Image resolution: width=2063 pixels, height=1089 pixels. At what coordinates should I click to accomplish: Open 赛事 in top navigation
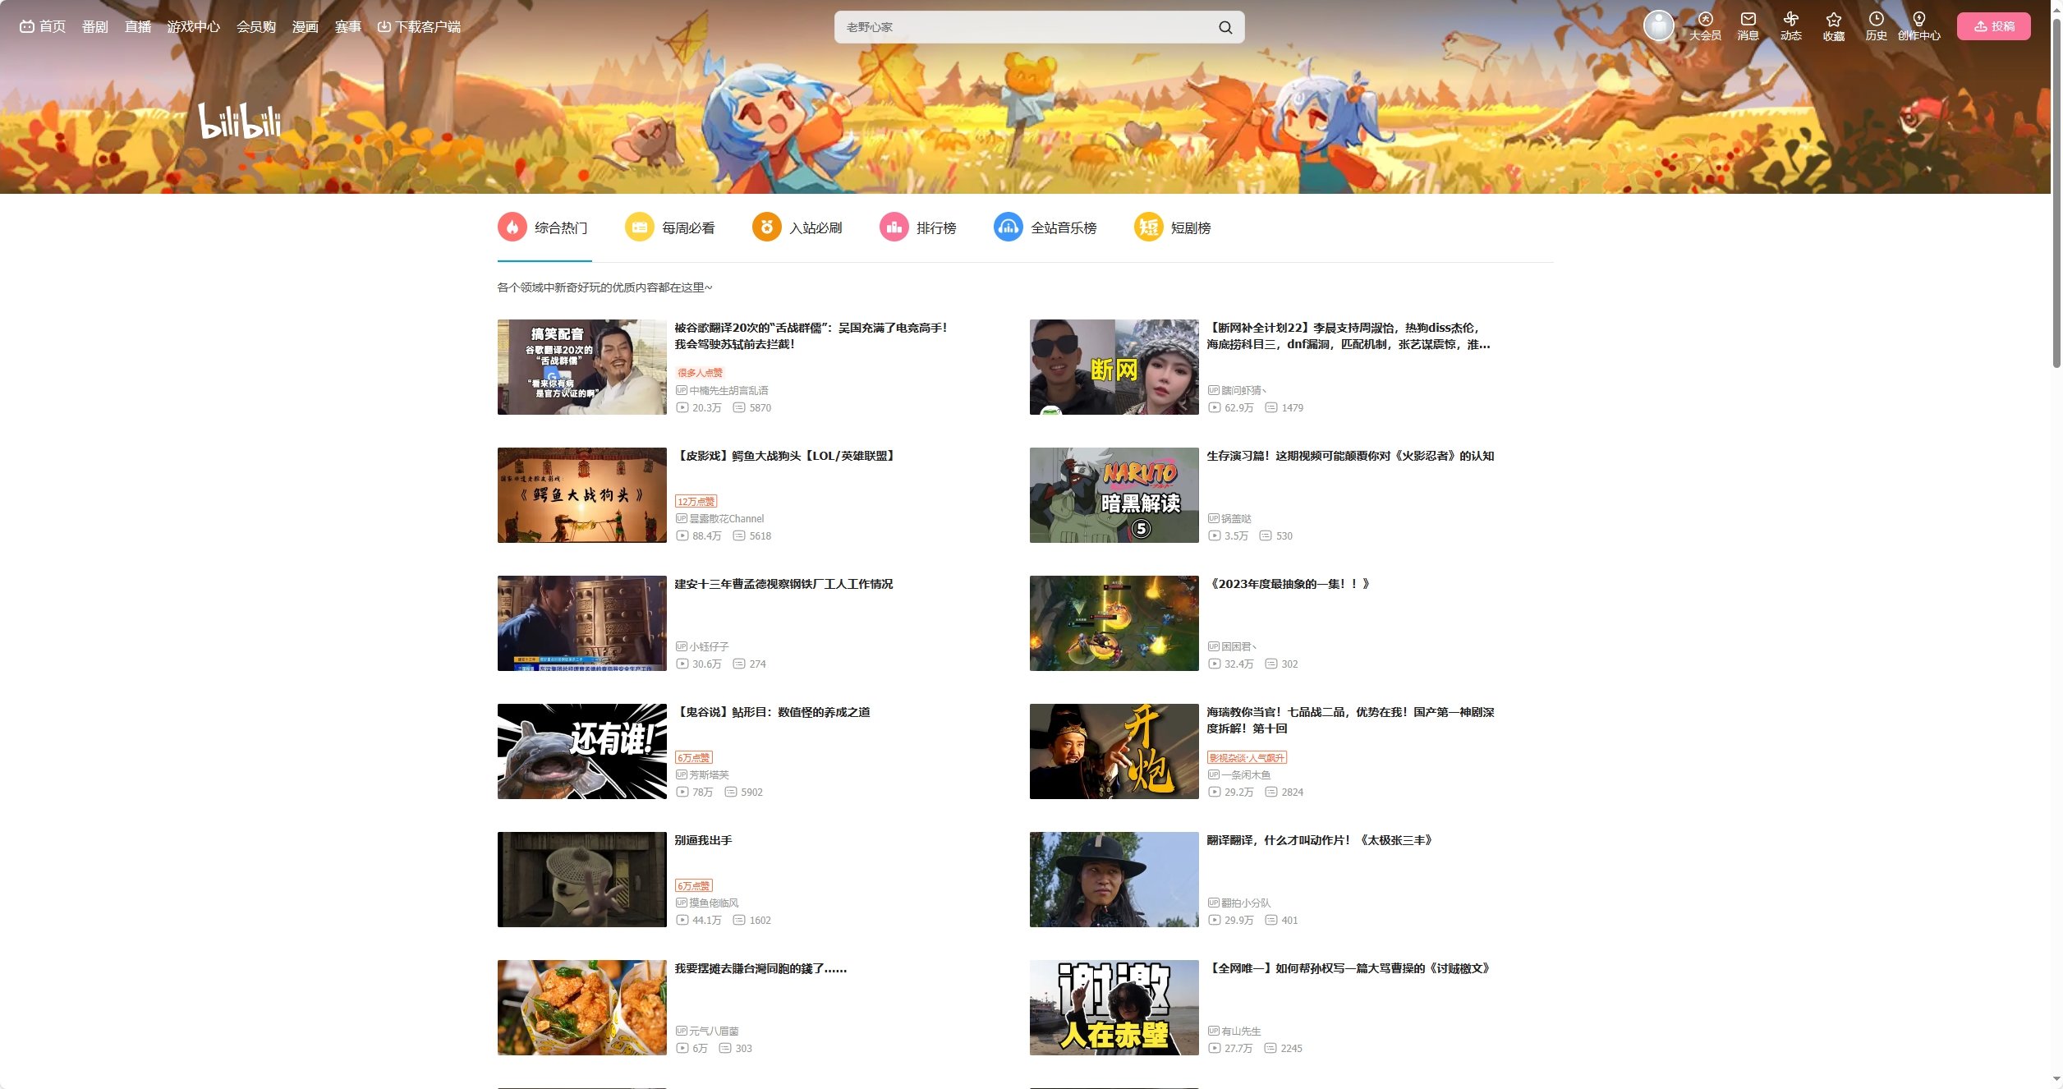click(348, 26)
